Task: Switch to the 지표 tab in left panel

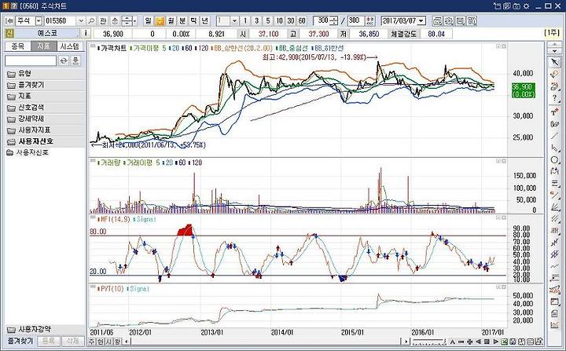Action: point(44,46)
